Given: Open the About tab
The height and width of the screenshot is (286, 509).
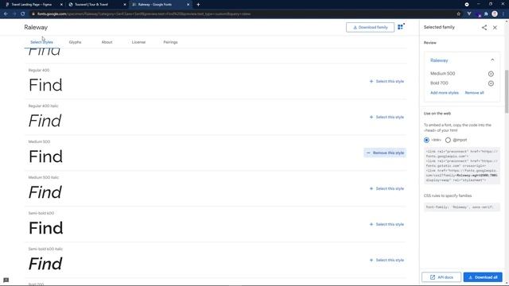Looking at the screenshot, I should 107,42.
